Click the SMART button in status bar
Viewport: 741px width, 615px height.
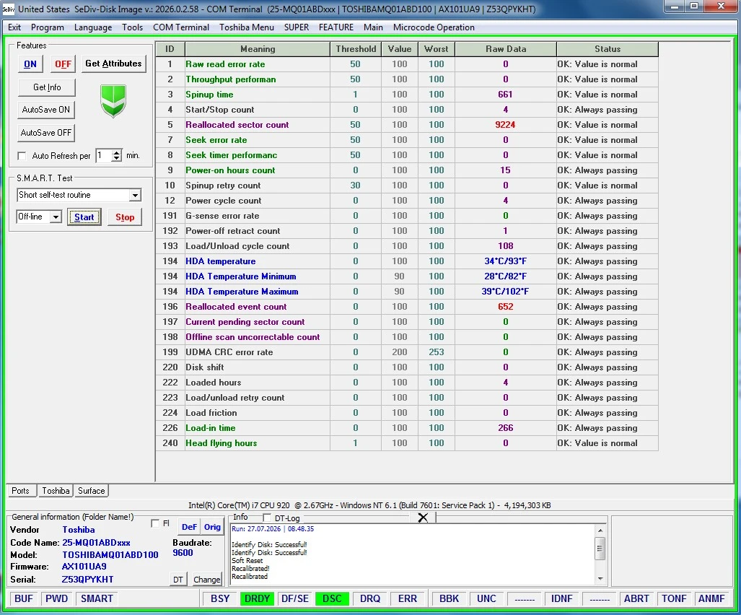pyautogui.click(x=97, y=598)
